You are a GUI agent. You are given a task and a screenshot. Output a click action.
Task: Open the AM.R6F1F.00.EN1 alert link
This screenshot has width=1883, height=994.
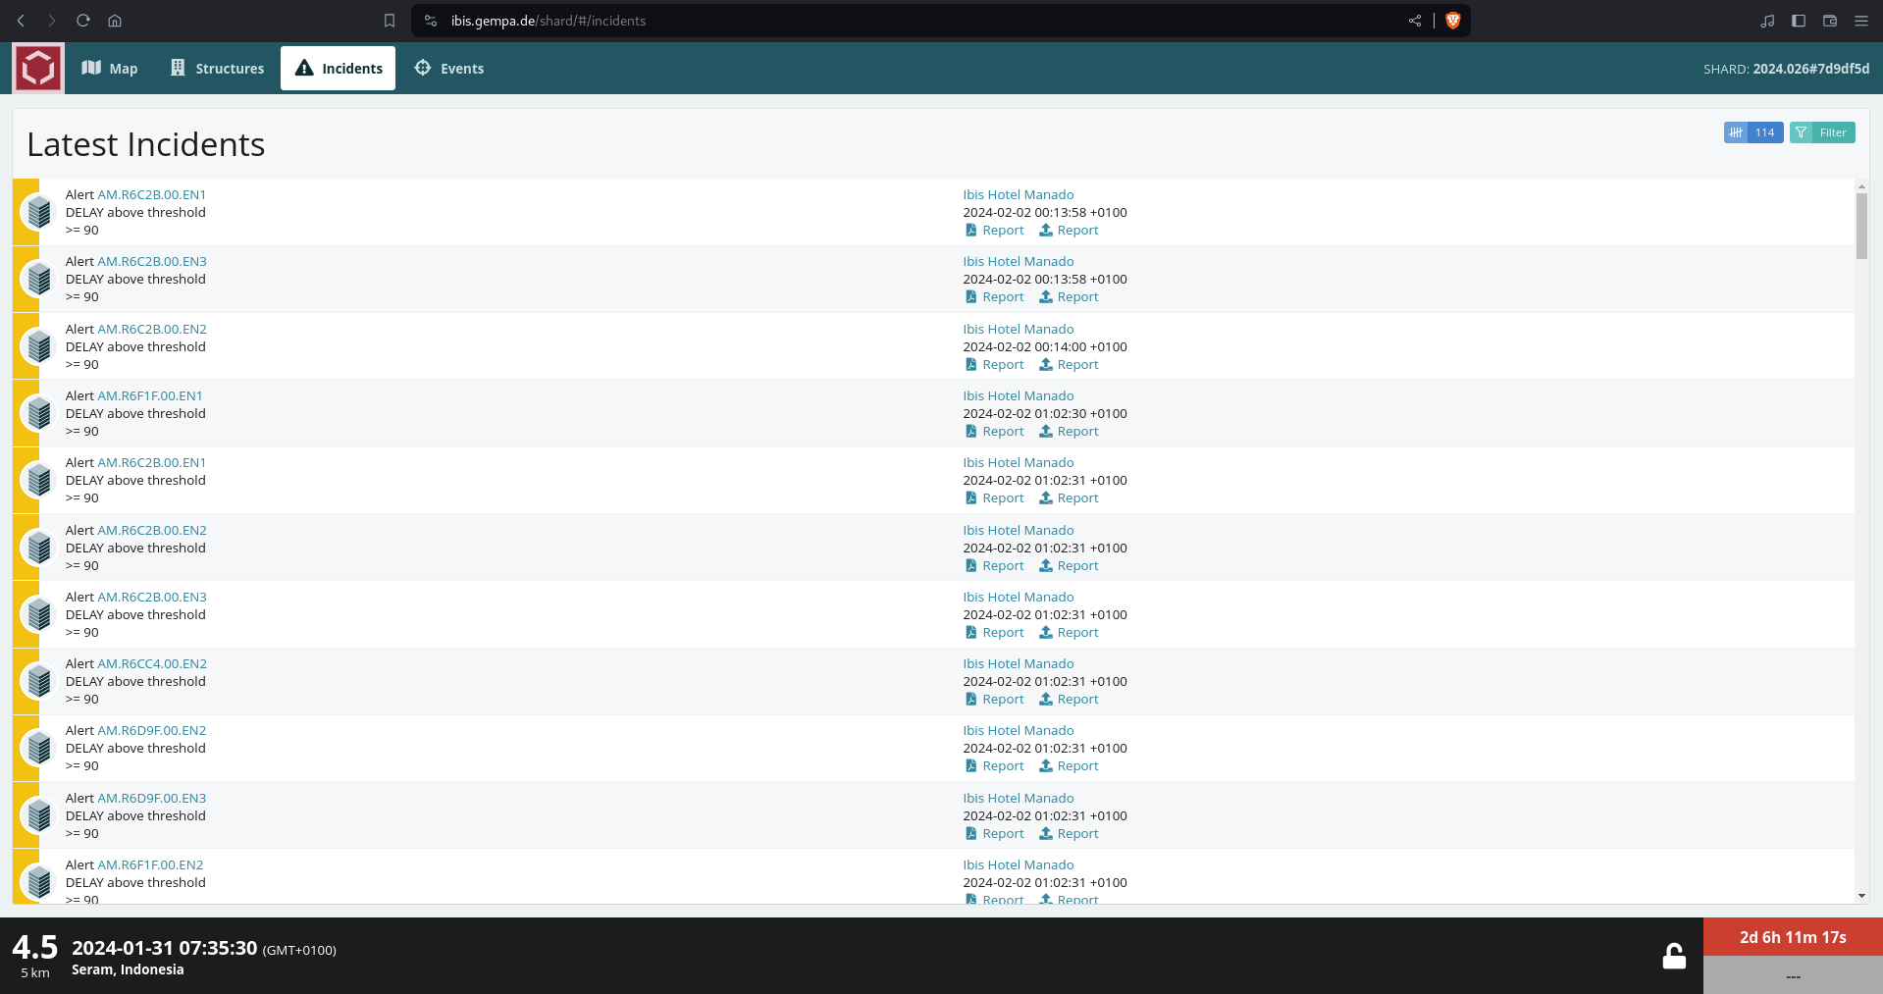coord(150,396)
